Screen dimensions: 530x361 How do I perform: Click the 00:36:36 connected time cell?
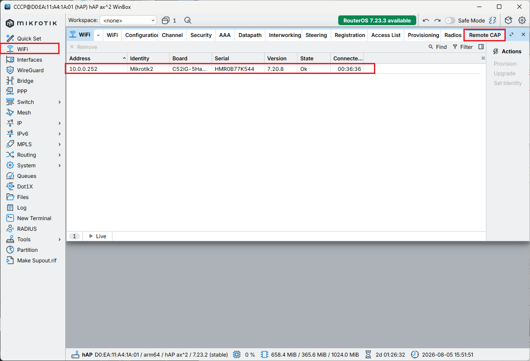347,69
